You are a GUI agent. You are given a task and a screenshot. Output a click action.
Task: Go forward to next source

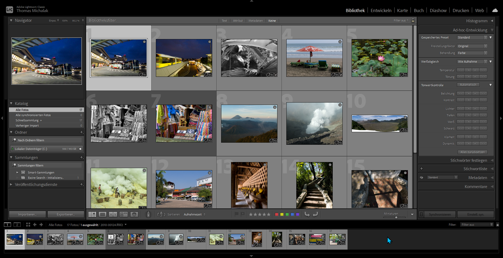41,225
